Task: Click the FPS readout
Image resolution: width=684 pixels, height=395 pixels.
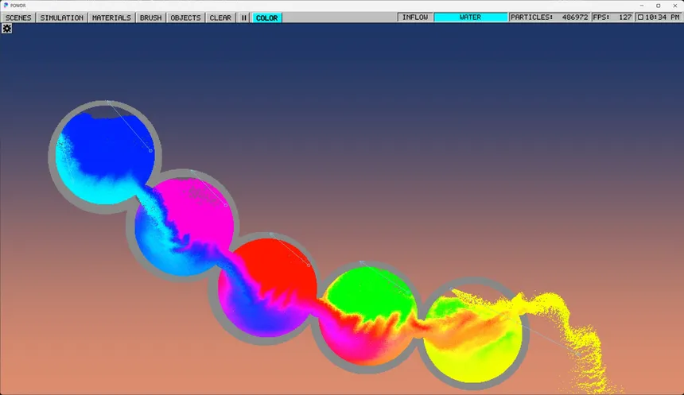Action: click(x=612, y=17)
